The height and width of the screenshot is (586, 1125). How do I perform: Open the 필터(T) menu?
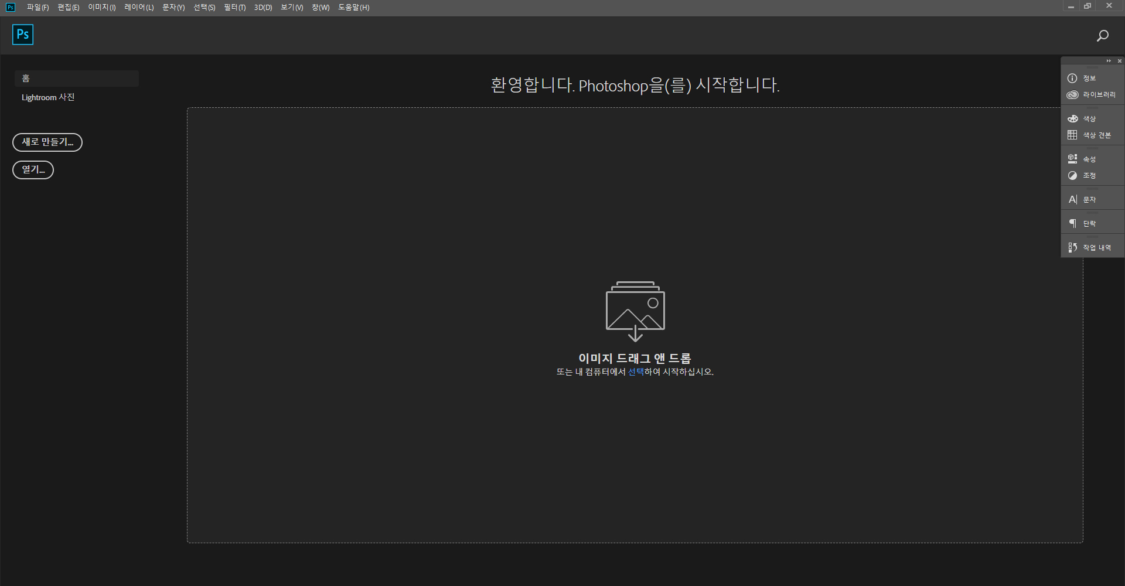(x=235, y=8)
